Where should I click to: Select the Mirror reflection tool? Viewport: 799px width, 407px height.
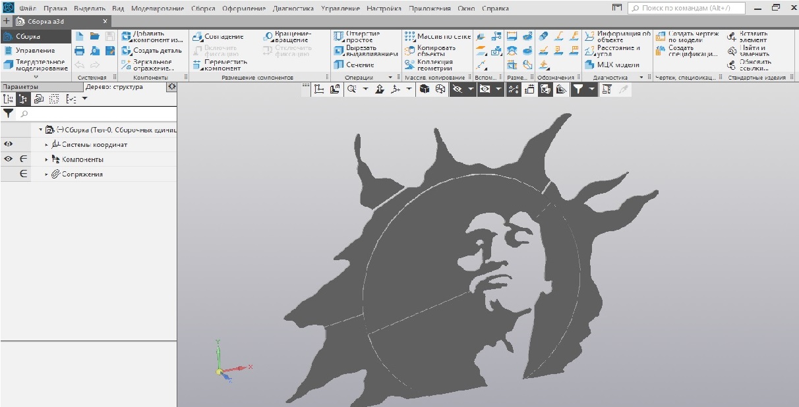point(149,65)
